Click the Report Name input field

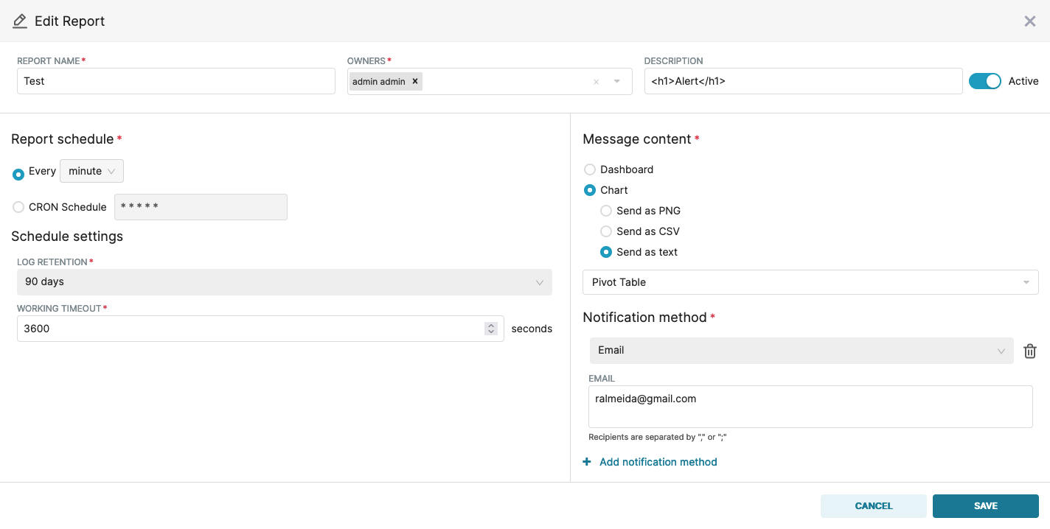(175, 81)
